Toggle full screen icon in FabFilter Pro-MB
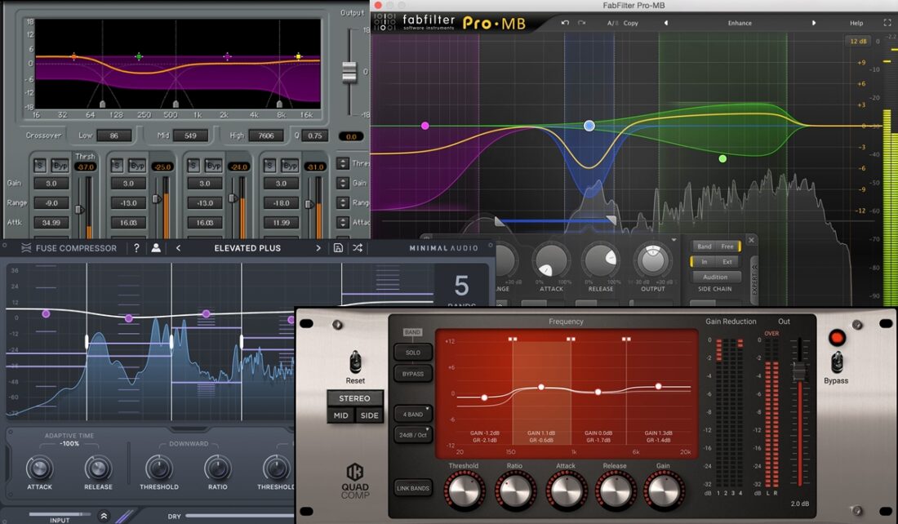The height and width of the screenshot is (524, 898). 887,23
